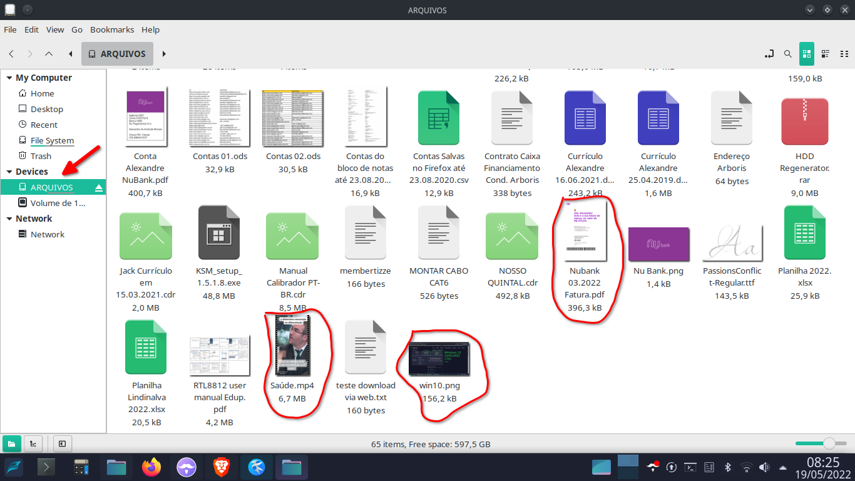
Task: Expand the path bar right arrow
Action: pyautogui.click(x=164, y=54)
